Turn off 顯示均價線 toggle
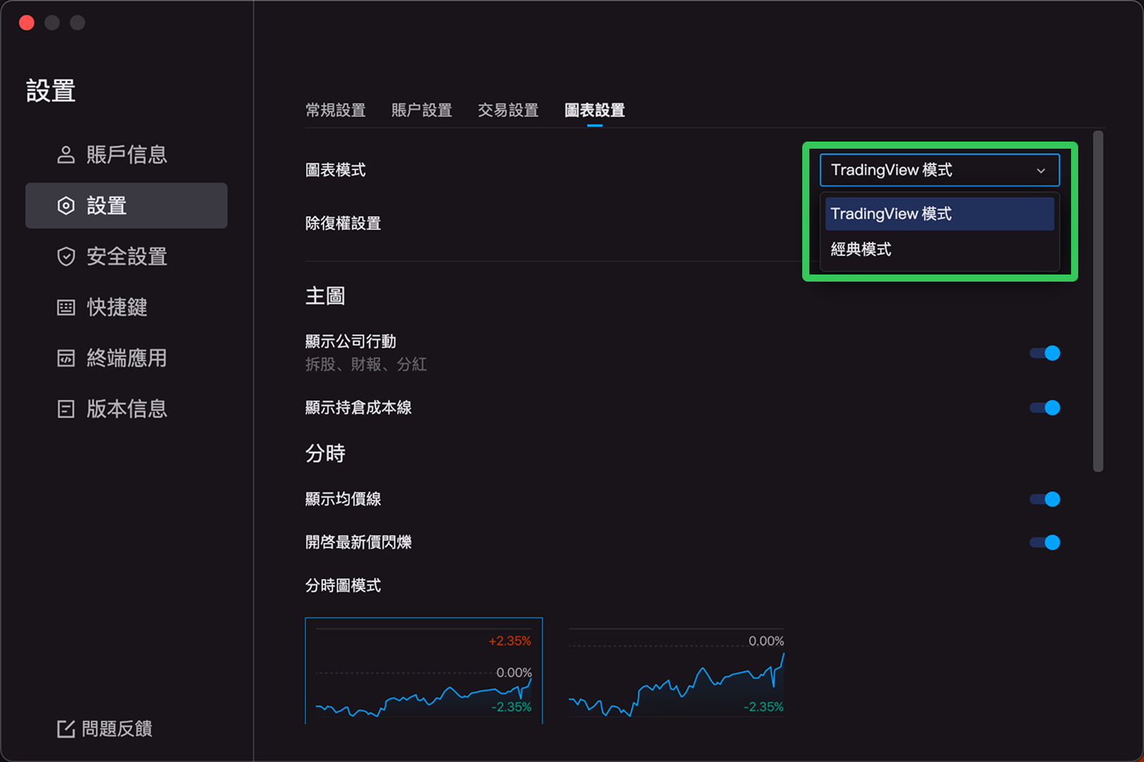This screenshot has width=1144, height=762. (1045, 499)
